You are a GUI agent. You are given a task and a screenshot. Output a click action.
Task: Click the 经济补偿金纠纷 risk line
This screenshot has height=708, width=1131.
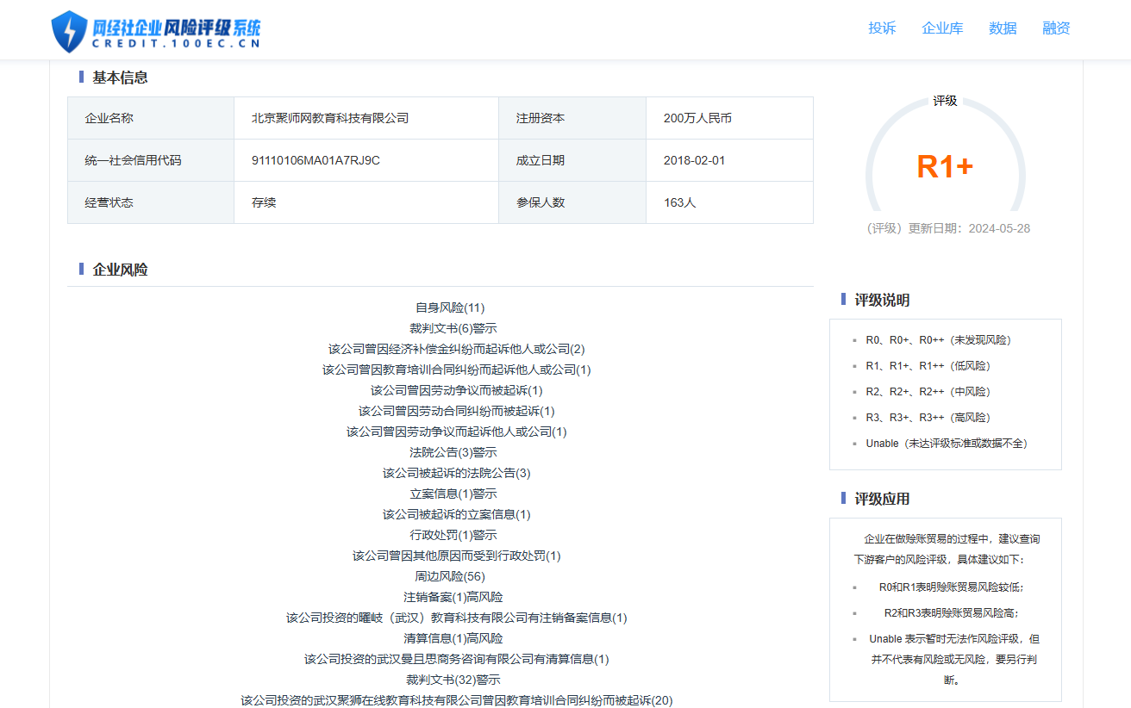click(456, 349)
